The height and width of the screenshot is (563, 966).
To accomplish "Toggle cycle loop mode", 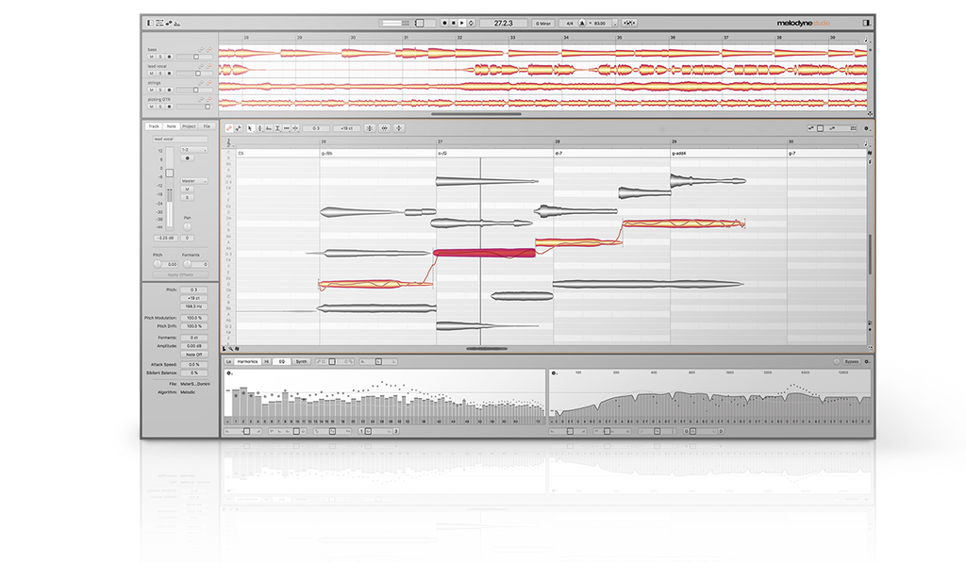I will 471,23.
